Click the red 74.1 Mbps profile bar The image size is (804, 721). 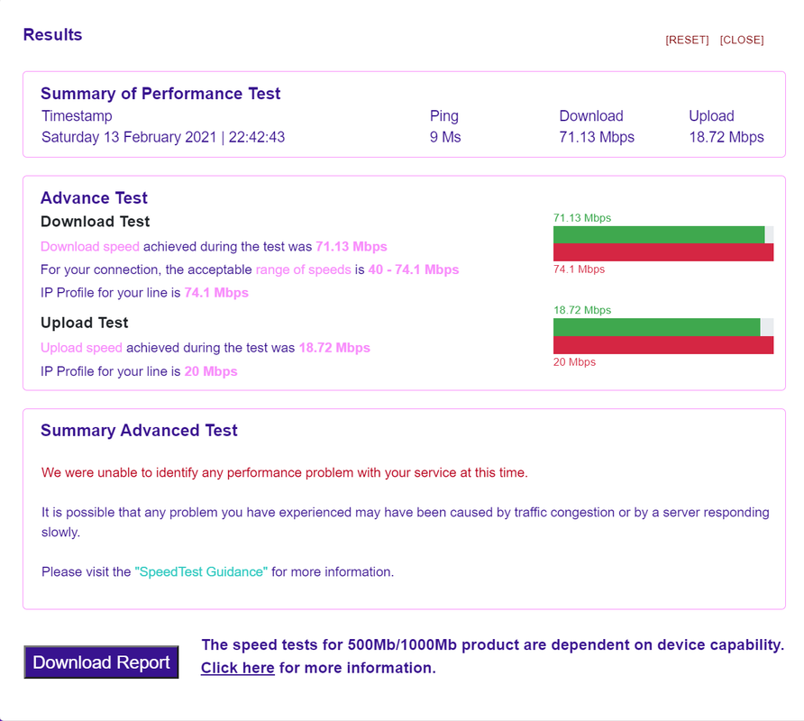pos(663,252)
